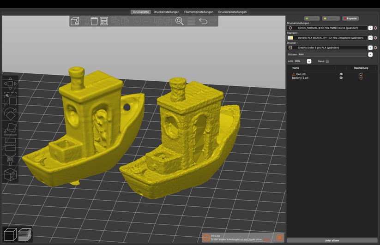The height and width of the screenshot is (245, 380).
Task: Click the Undo arrow icon
Action: pos(203,21)
